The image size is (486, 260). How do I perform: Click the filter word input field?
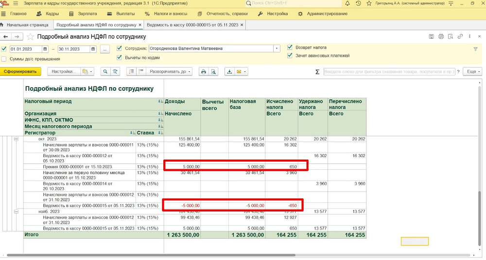[x=389, y=72]
